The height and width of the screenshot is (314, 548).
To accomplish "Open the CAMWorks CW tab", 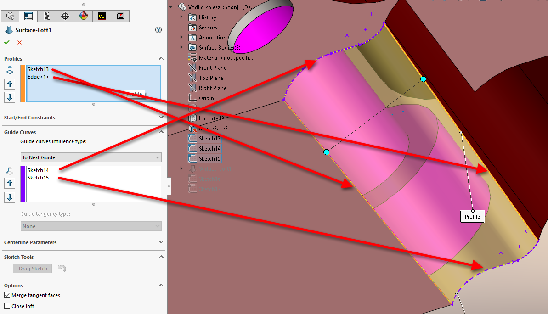I will [x=102, y=16].
